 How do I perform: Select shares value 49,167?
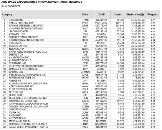(120, 101)
